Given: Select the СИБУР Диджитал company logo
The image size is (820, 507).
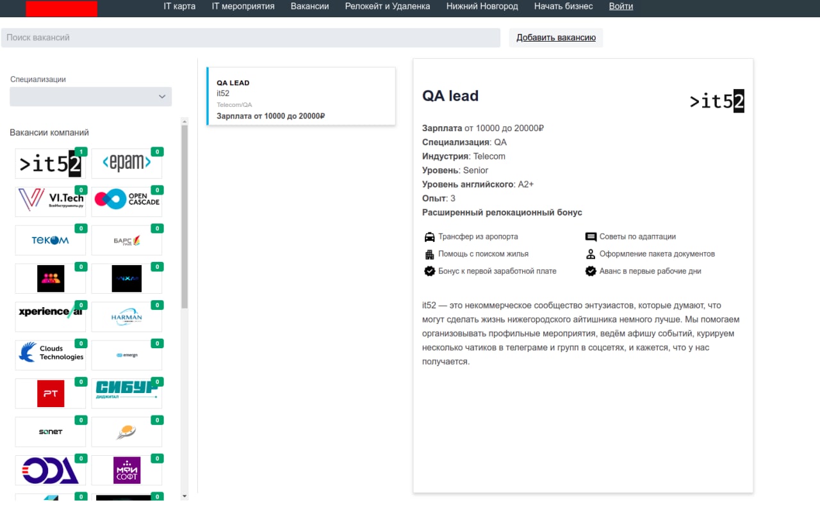Looking at the screenshot, I should click(127, 394).
